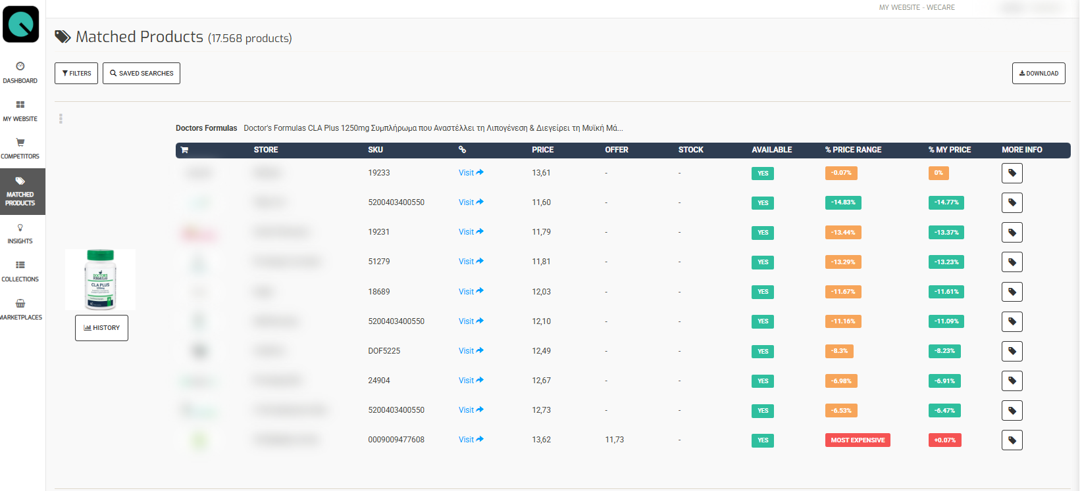Open the Collections list in the sidebar
Screen dimensions: 1080x491
(x=20, y=271)
